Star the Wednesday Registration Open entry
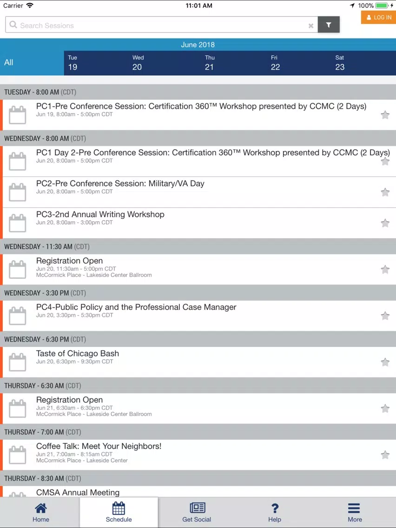Viewport: 396px width, 528px height. [385, 270]
